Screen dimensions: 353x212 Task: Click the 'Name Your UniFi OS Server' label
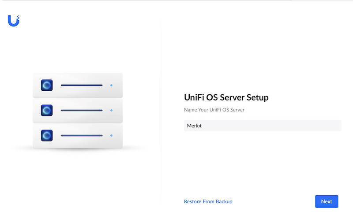click(214, 110)
